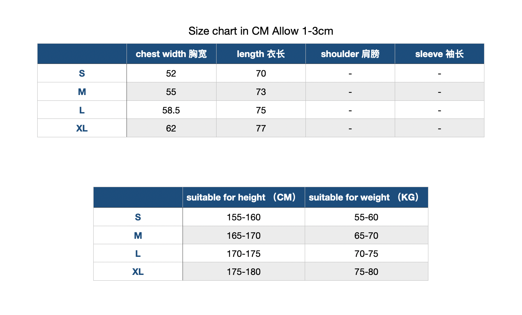This screenshot has width=522, height=315.
Task: Select the chest width value 62
Action: 171,128
